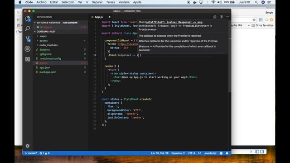Click line number 10 in the gutter
This screenshot has width=290, height=163.
click(x=95, y=55)
